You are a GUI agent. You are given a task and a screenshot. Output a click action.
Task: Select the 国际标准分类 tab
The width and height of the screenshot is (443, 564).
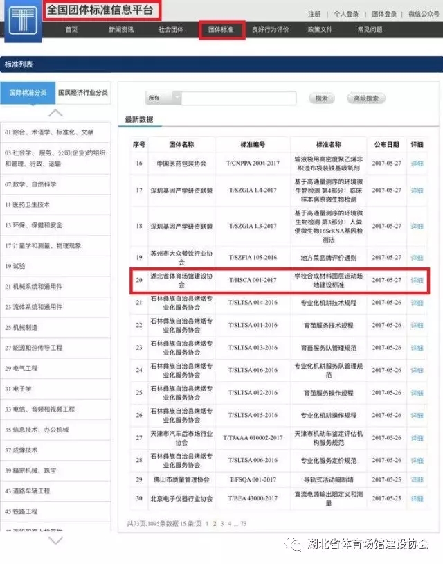point(28,92)
